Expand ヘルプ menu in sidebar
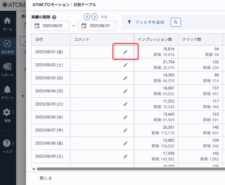This screenshot has width=225, height=185. coord(7,146)
